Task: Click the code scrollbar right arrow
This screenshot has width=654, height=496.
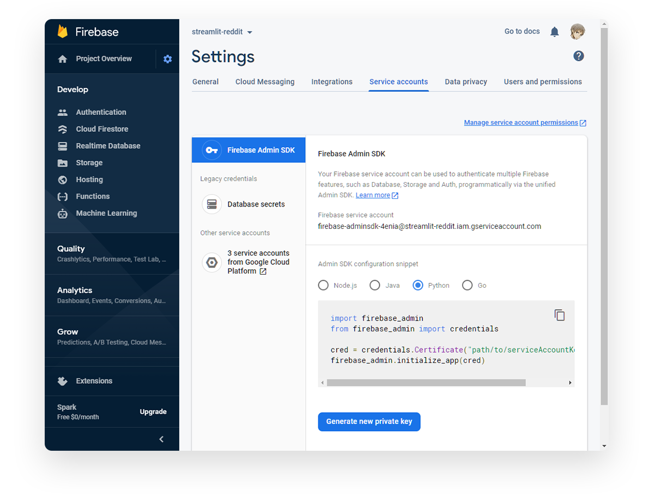Action: [570, 383]
